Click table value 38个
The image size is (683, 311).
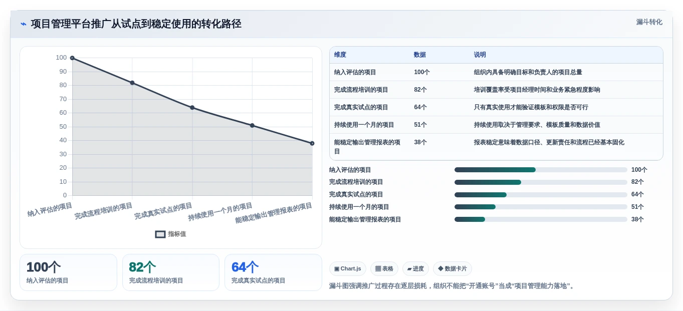[420, 142]
